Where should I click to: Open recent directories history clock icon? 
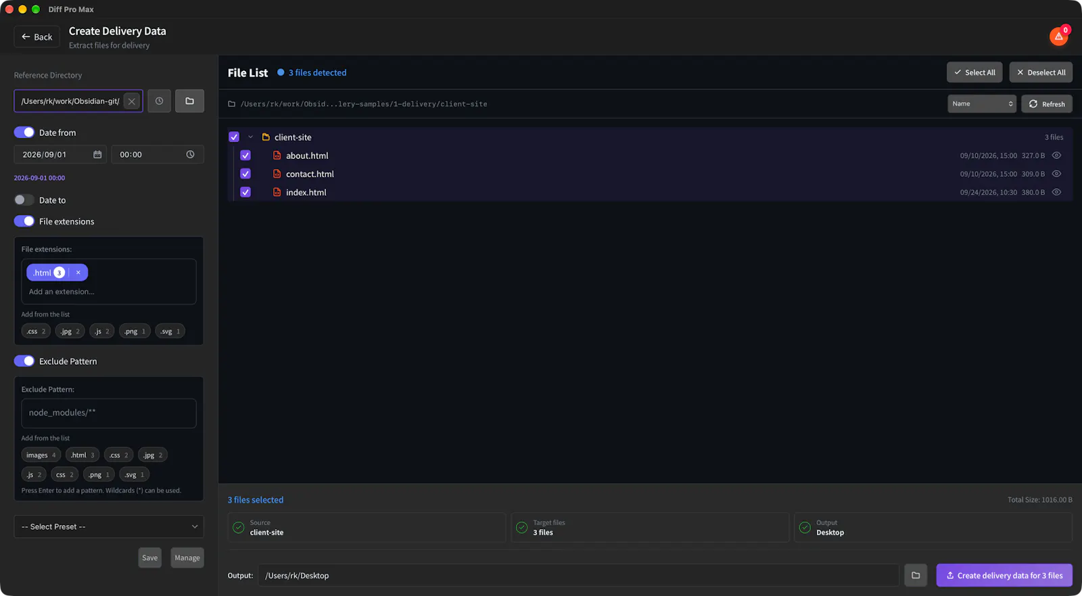coord(159,101)
